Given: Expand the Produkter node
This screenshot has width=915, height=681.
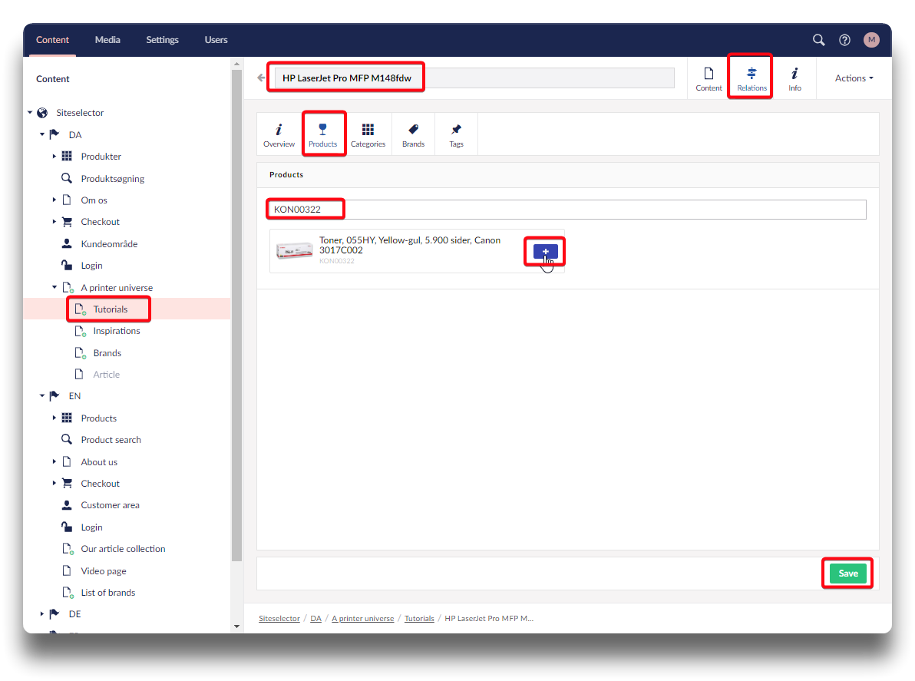Looking at the screenshot, I should [x=55, y=157].
